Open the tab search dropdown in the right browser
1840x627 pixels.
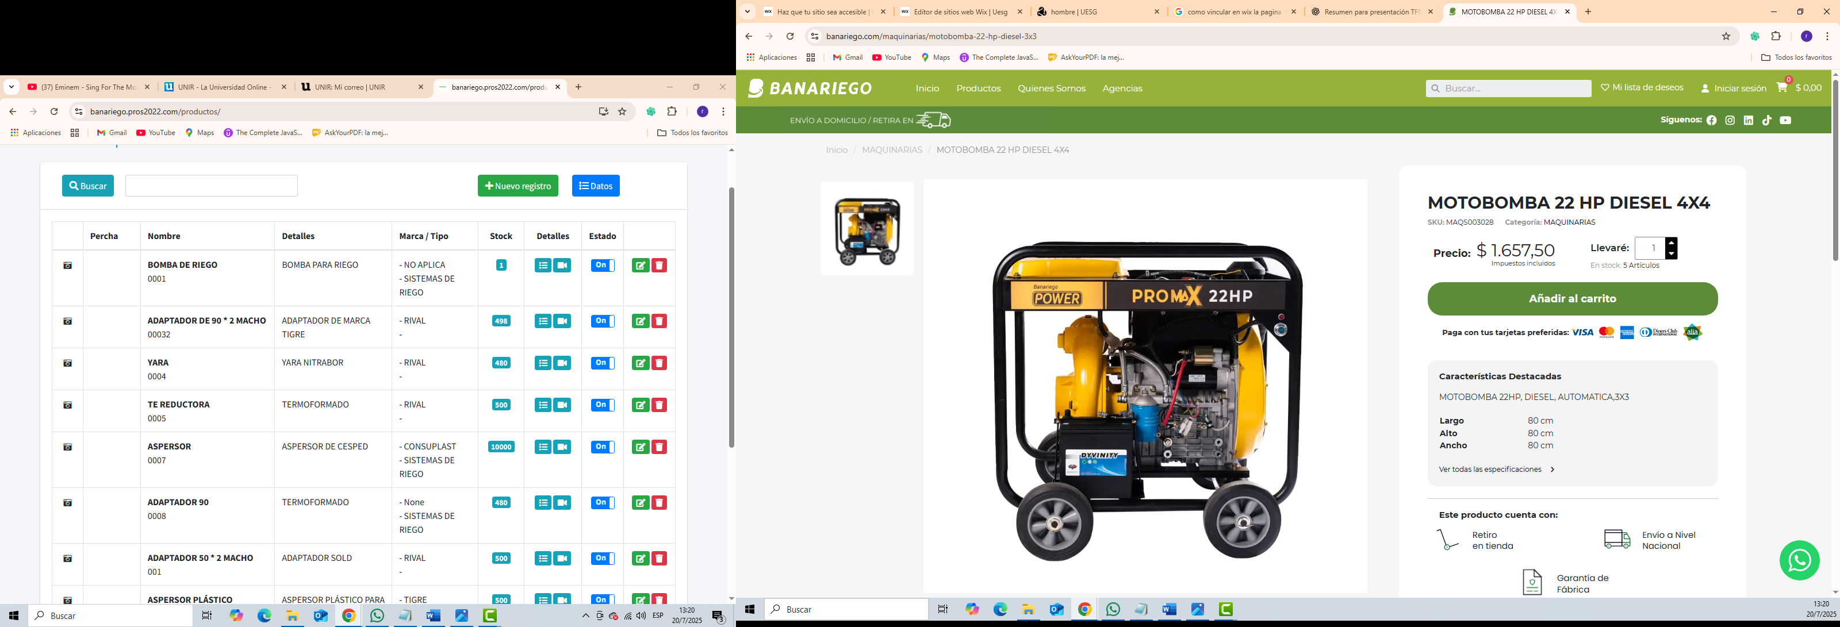coord(747,11)
